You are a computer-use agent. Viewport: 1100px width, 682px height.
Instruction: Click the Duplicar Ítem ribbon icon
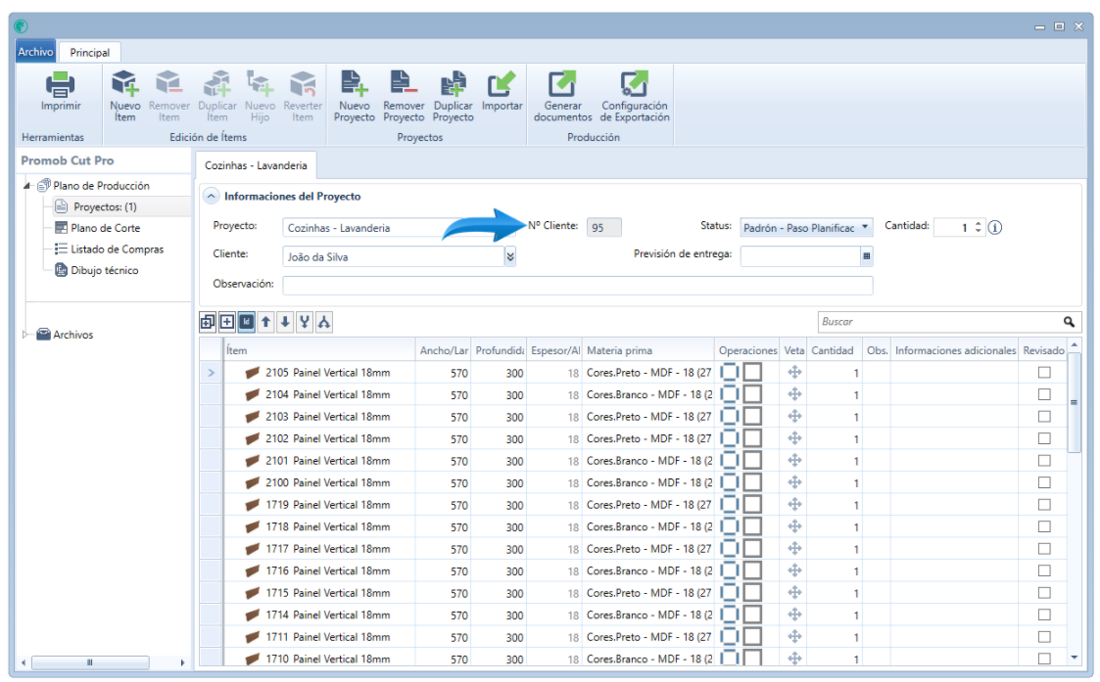[216, 83]
